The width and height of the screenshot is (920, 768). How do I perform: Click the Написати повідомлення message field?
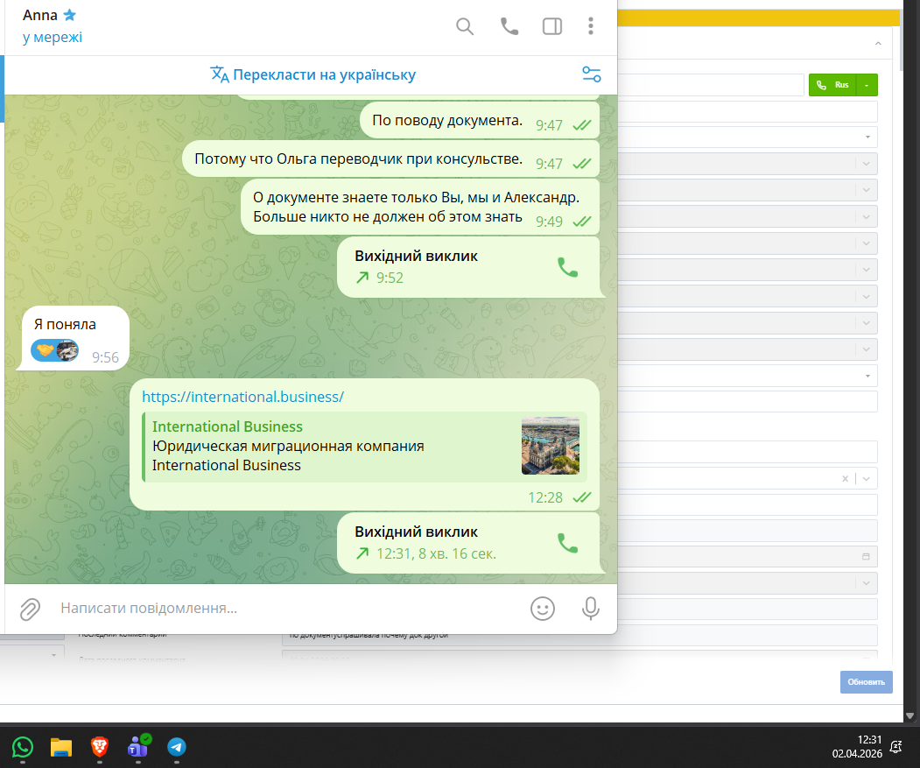tap(287, 609)
